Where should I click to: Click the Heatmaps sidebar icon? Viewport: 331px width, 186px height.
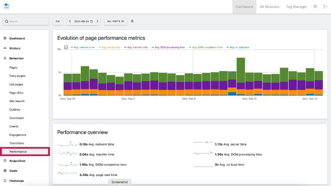5,181
